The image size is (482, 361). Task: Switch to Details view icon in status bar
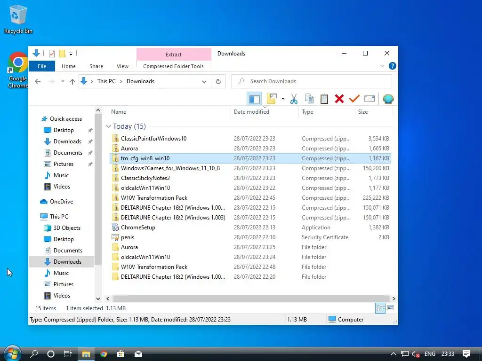coord(380,308)
